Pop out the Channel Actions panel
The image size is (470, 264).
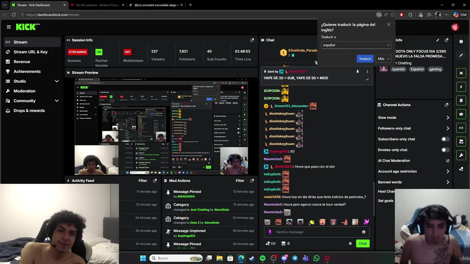pyautogui.click(x=446, y=105)
